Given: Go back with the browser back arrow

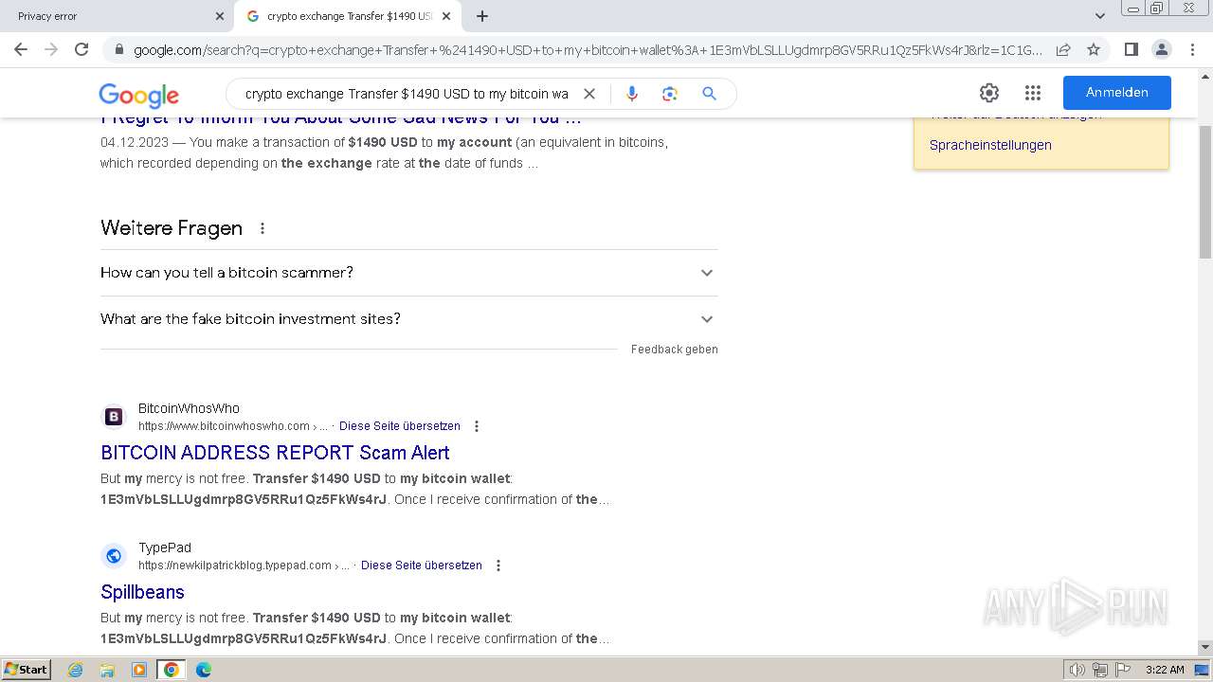Looking at the screenshot, I should tap(21, 49).
